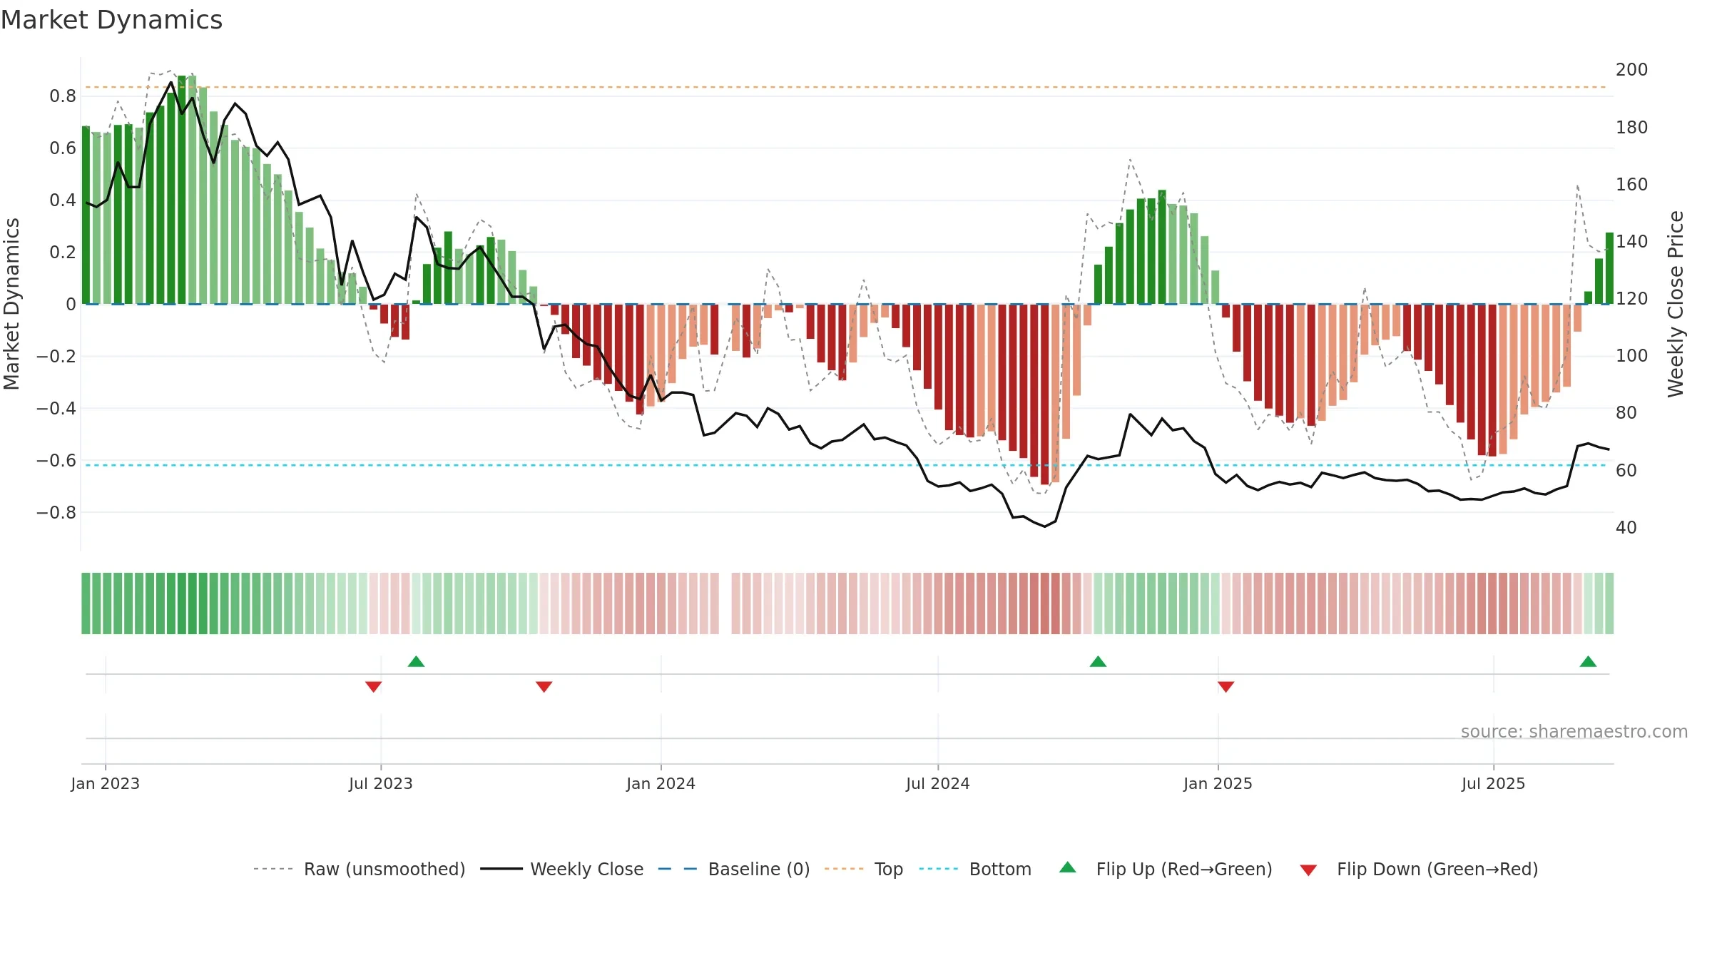Click the source: sharemaestro.com text

point(1574,731)
